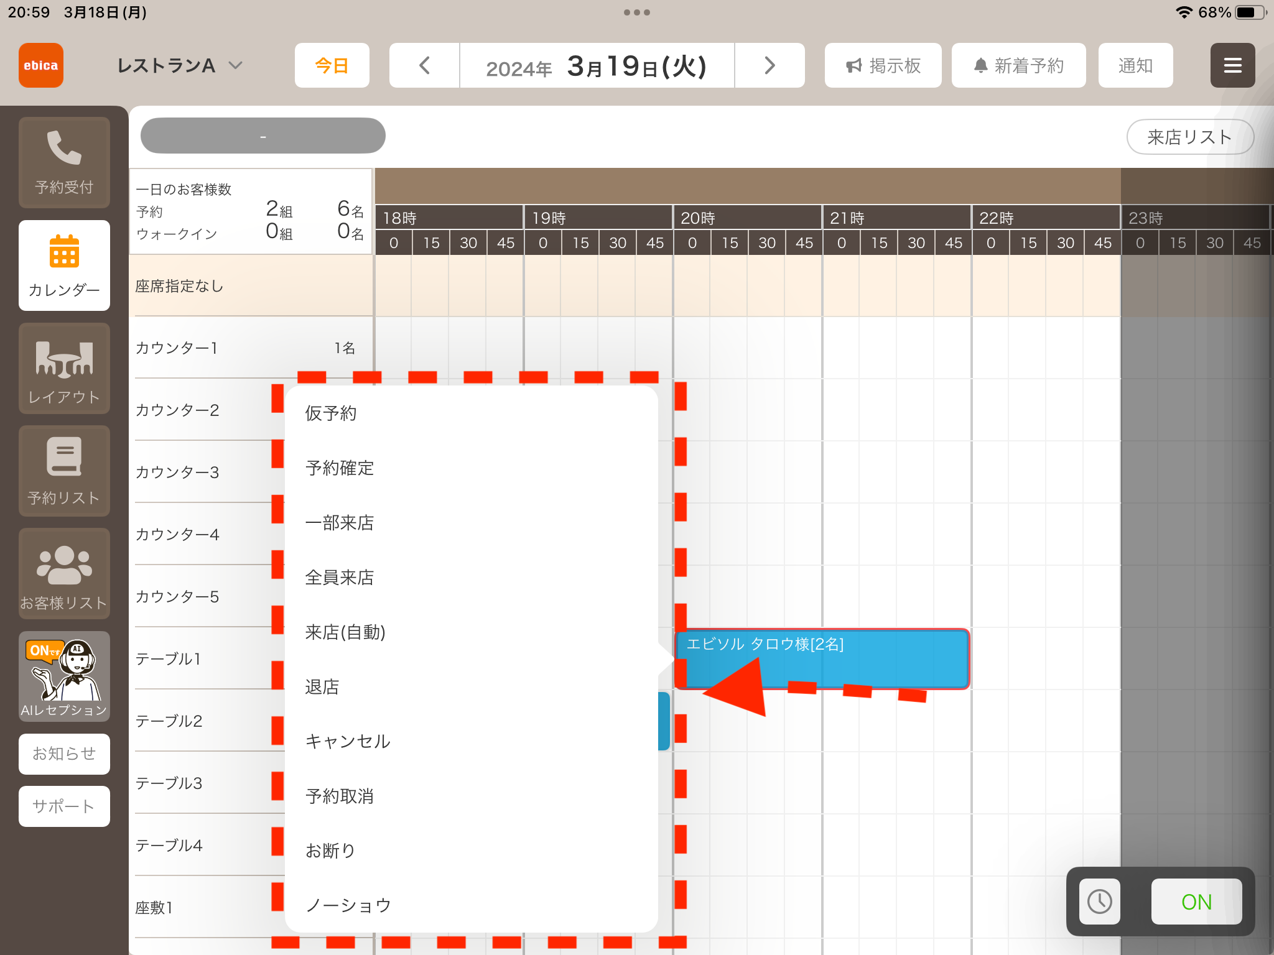Go to previous day arrow

tap(424, 65)
